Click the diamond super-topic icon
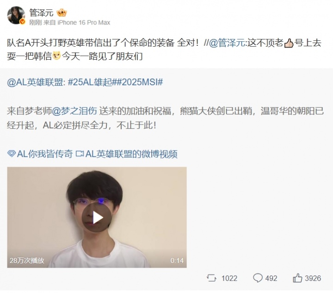The image size is (333, 293). [x=11, y=154]
